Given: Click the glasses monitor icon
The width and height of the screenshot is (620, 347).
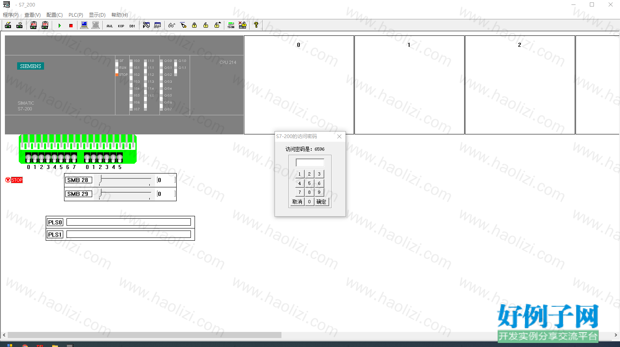Looking at the screenshot, I should pyautogui.click(x=172, y=25).
